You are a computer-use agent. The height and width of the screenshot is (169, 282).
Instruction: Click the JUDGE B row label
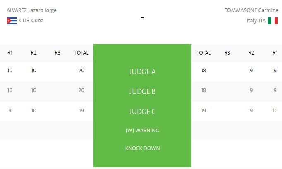point(142,91)
